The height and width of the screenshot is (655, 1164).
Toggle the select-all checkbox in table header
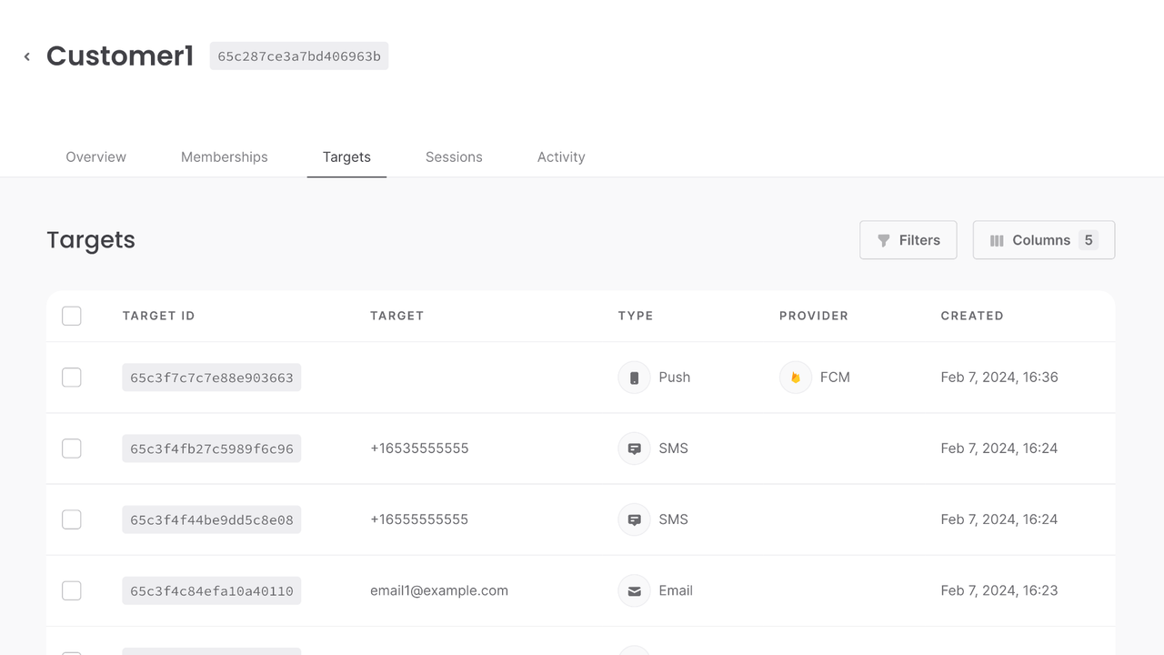(x=72, y=316)
